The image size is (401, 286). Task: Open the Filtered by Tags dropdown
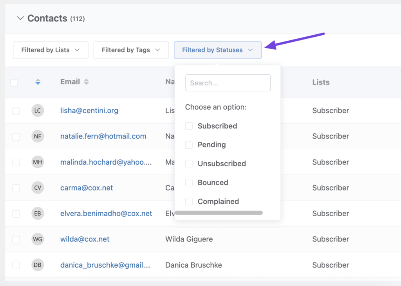pyautogui.click(x=131, y=50)
